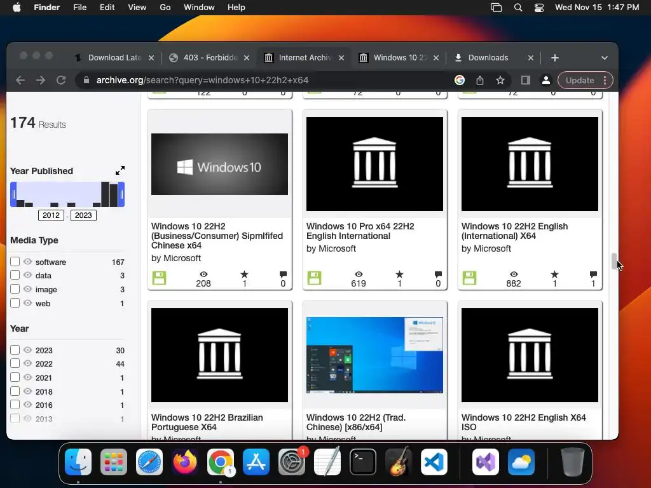The width and height of the screenshot is (651, 488).
Task: Open Launchpad from the dock
Action: tap(114, 462)
